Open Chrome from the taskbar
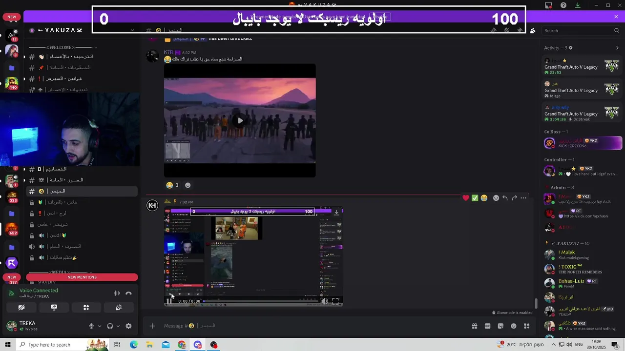The height and width of the screenshot is (351, 625). tap(182, 345)
